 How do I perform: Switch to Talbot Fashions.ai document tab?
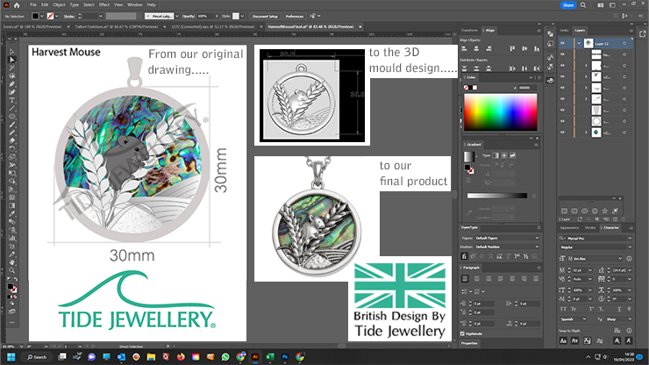(117, 26)
